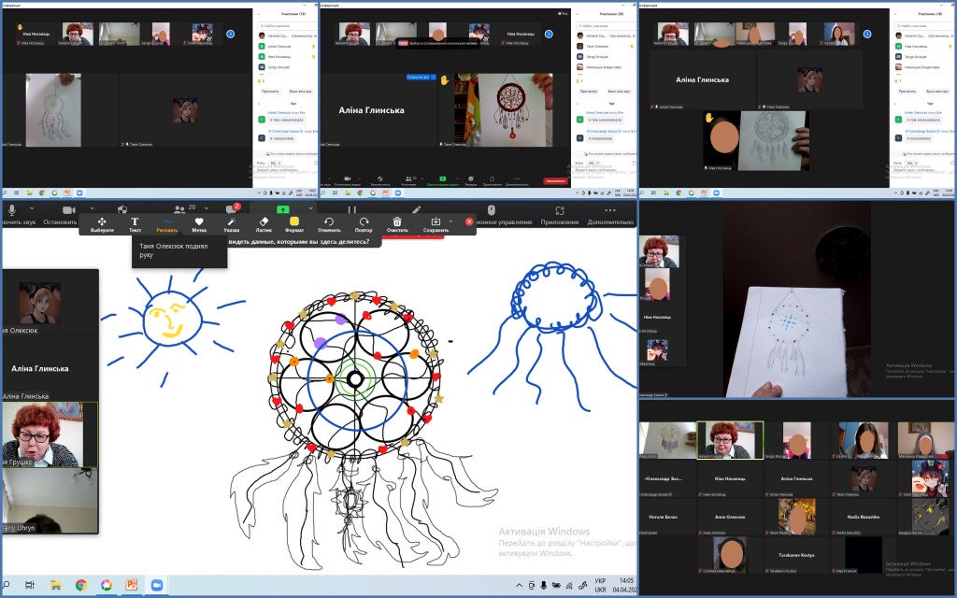Close annotation toolbar with red X

pos(469,221)
